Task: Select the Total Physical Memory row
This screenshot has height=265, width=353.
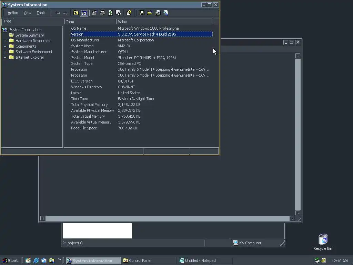Action: 142,105
